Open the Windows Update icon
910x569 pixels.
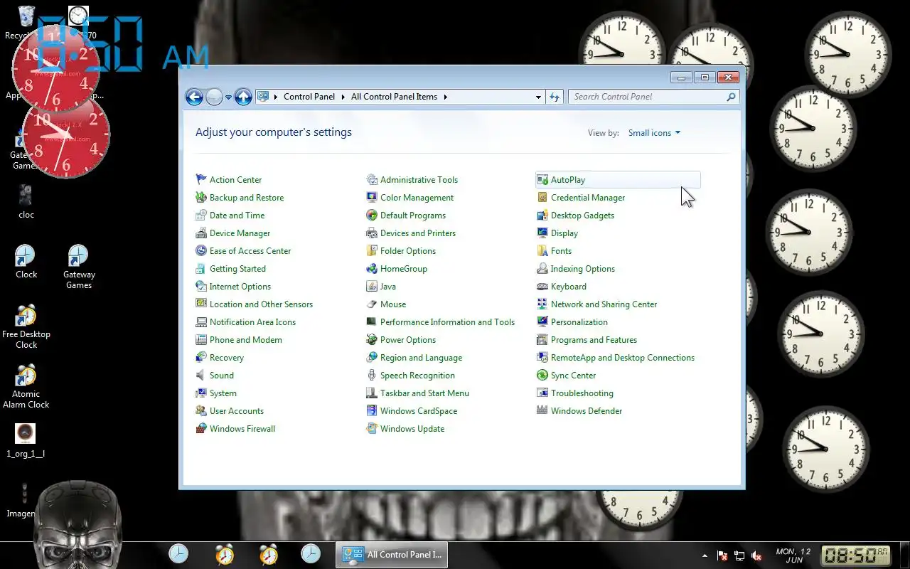pos(372,429)
